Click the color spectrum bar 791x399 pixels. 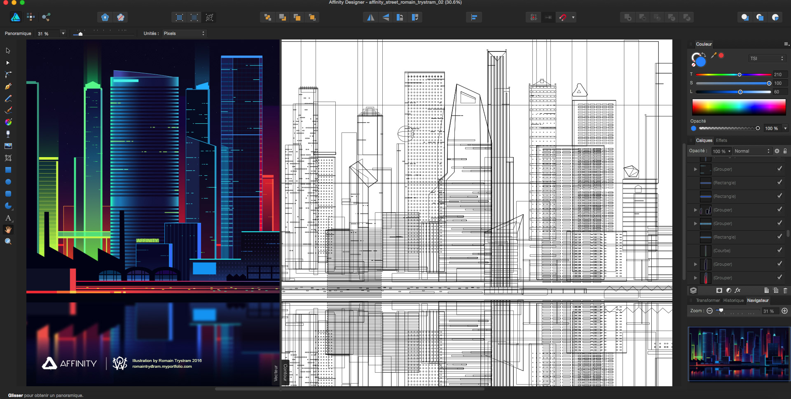click(x=739, y=107)
